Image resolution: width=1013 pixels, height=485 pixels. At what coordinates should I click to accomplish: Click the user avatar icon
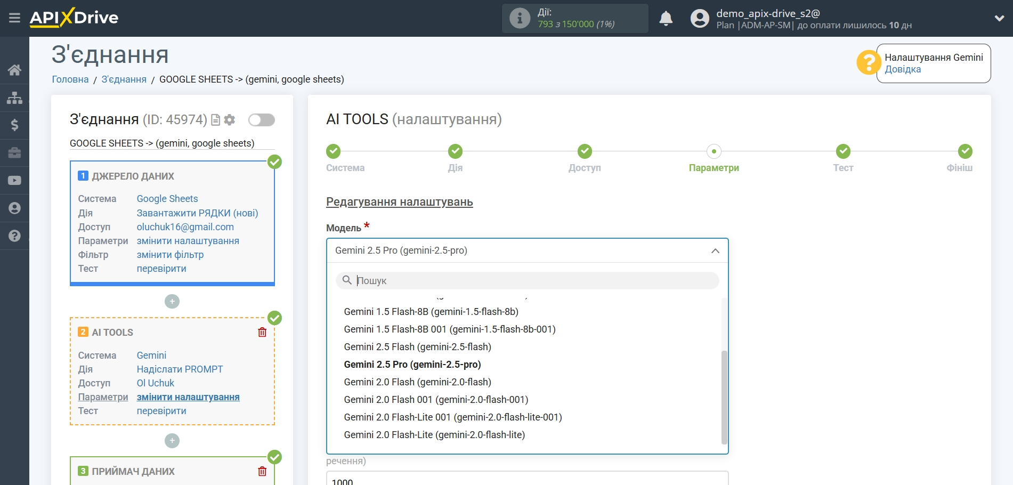coord(700,18)
